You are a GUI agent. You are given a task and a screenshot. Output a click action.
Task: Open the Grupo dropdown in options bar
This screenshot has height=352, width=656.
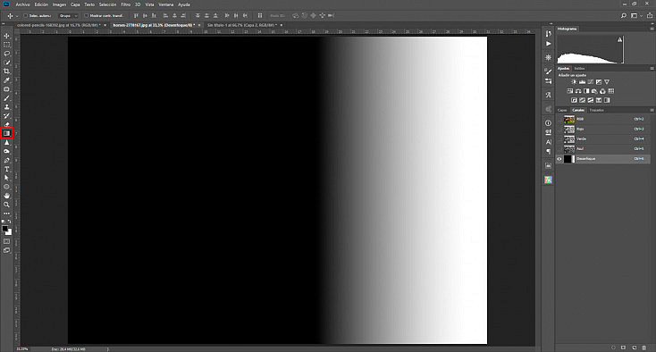[68, 15]
